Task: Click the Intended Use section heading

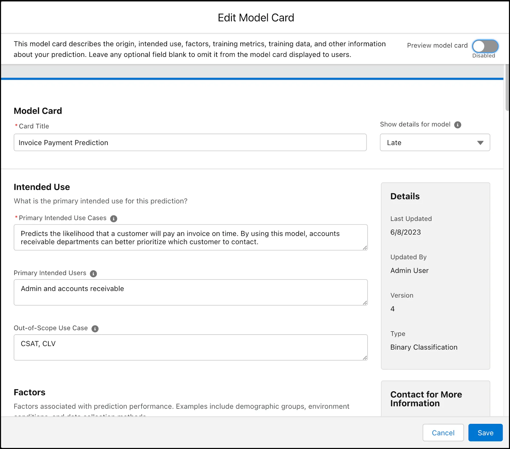Action: pyautogui.click(x=42, y=187)
